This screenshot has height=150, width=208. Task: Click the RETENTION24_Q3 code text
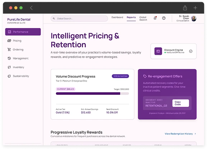click(156, 106)
